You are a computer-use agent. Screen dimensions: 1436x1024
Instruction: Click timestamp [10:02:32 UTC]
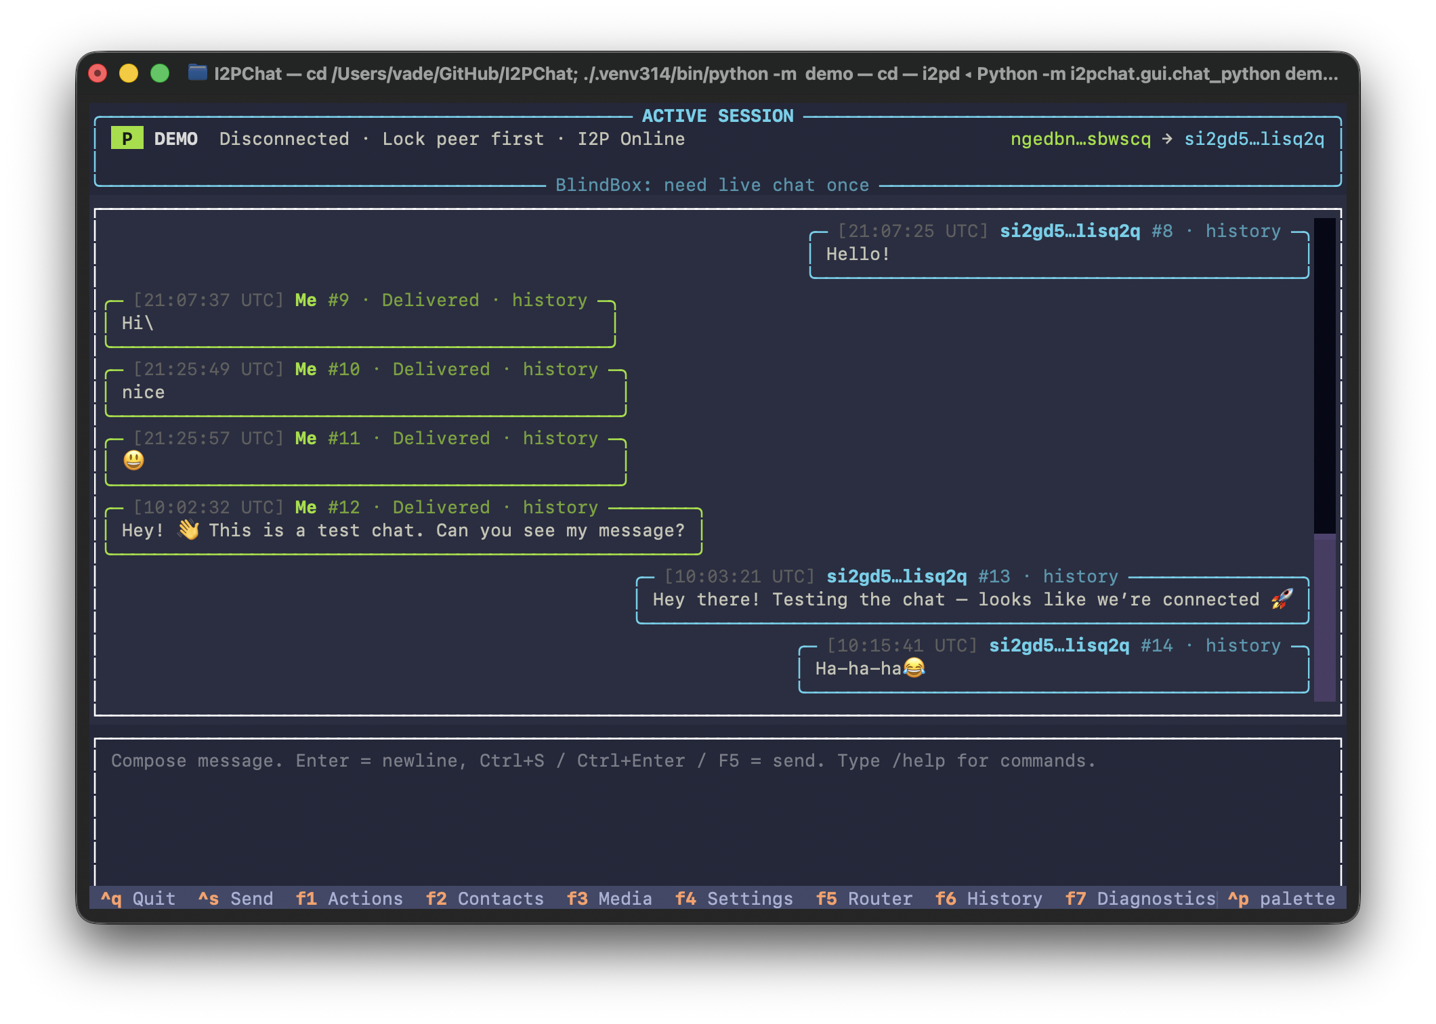[208, 507]
